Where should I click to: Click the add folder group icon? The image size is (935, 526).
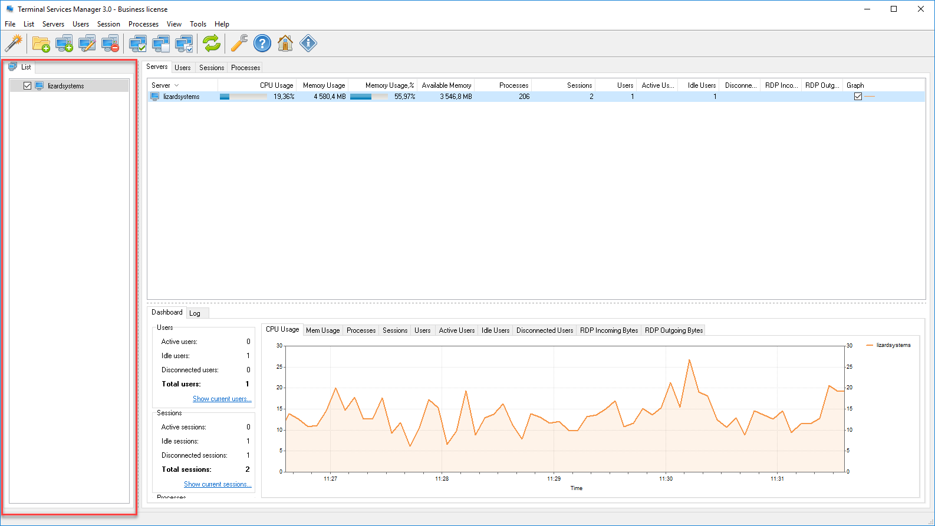click(41, 43)
